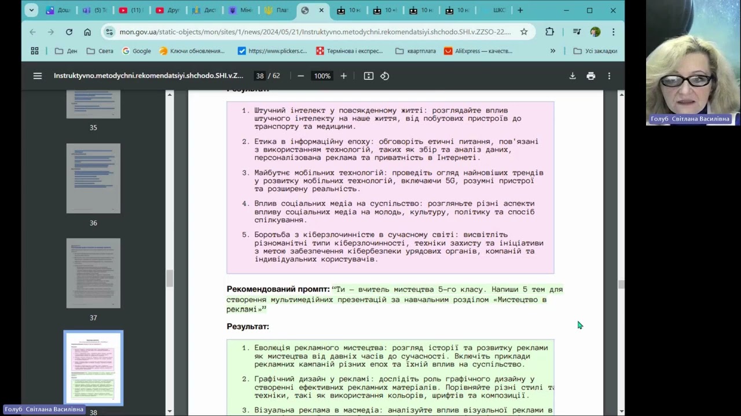Screen dimensions: 741x416
Task: Click document scrollbar down arrow
Action: click(x=621, y=411)
